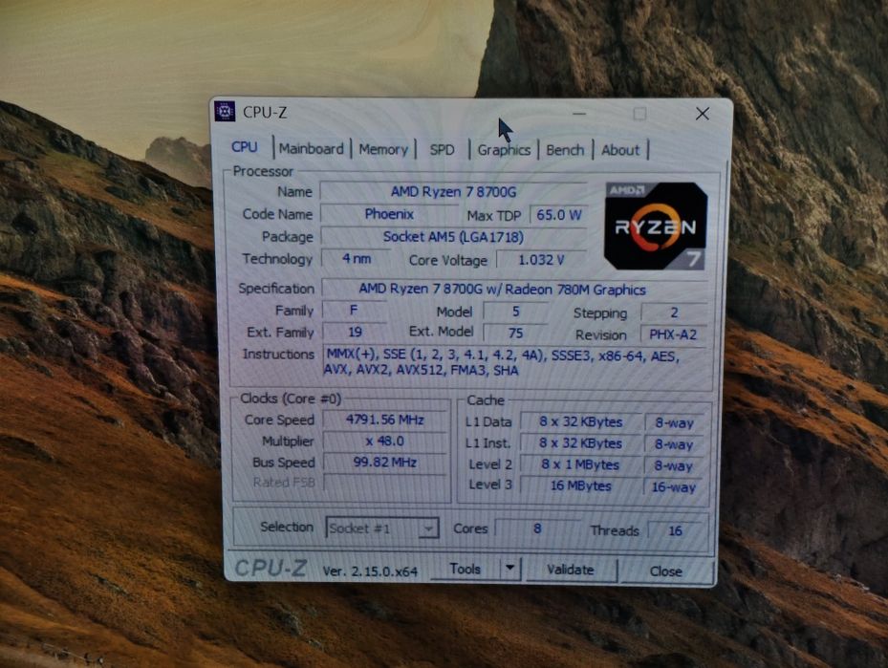Click the Family value F
The height and width of the screenshot is (668, 888).
click(354, 311)
